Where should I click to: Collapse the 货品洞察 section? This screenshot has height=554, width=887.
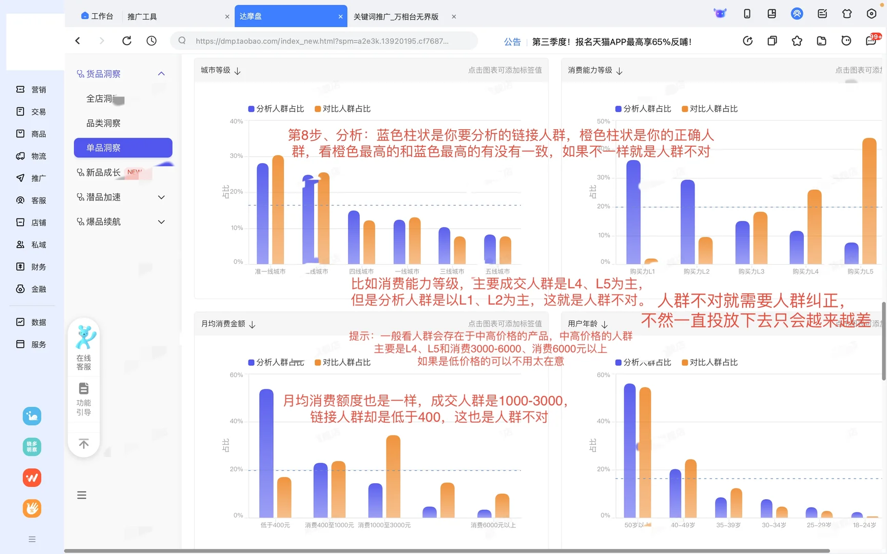161,73
